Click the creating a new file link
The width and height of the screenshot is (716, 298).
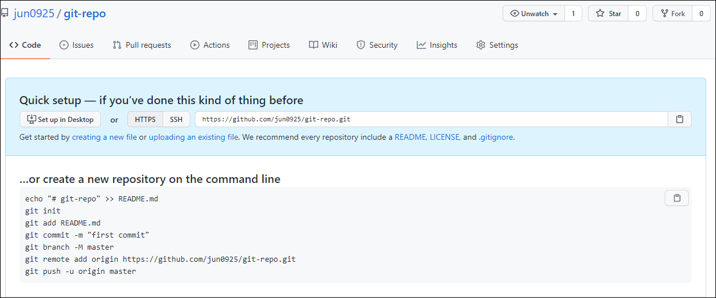[x=104, y=137]
